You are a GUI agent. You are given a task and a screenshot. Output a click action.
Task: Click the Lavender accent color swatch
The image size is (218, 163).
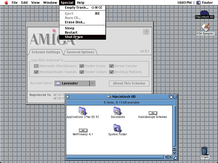[58, 83]
